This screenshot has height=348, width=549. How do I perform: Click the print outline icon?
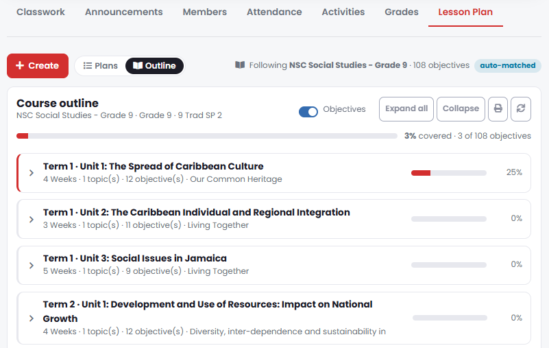498,109
